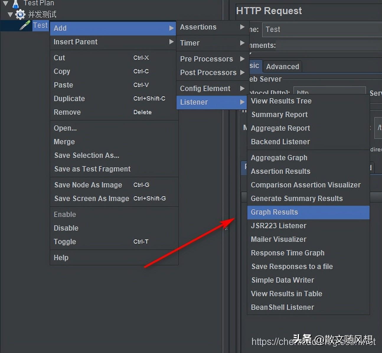Add Aggregate Graph listener
The image size is (382, 353).
[308, 158]
